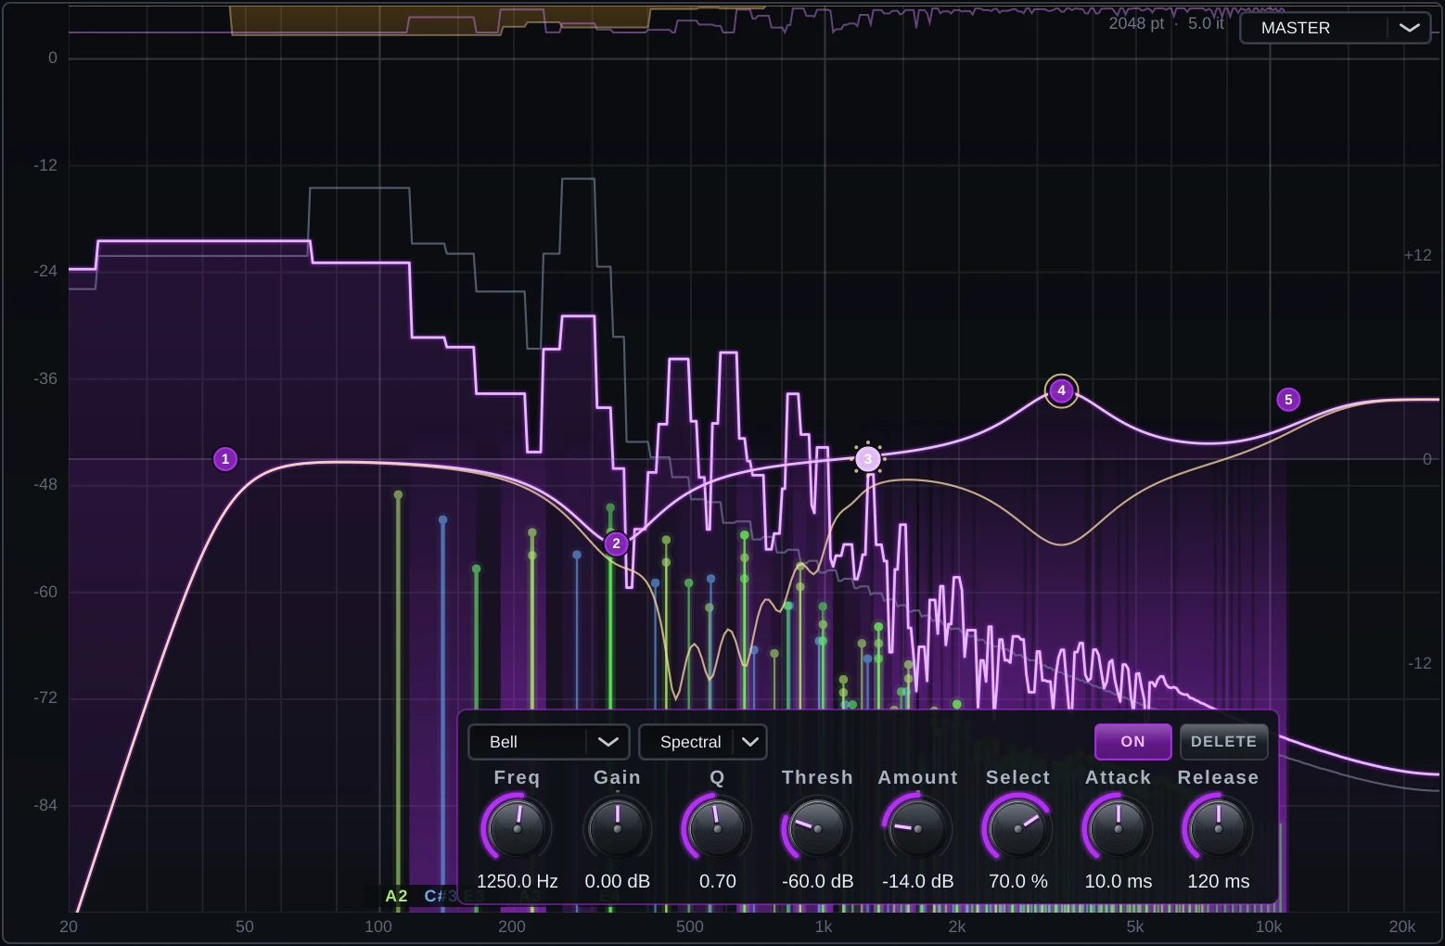This screenshot has height=946, width=1445.
Task: Select EQ band node 5
Action: click(x=1288, y=400)
